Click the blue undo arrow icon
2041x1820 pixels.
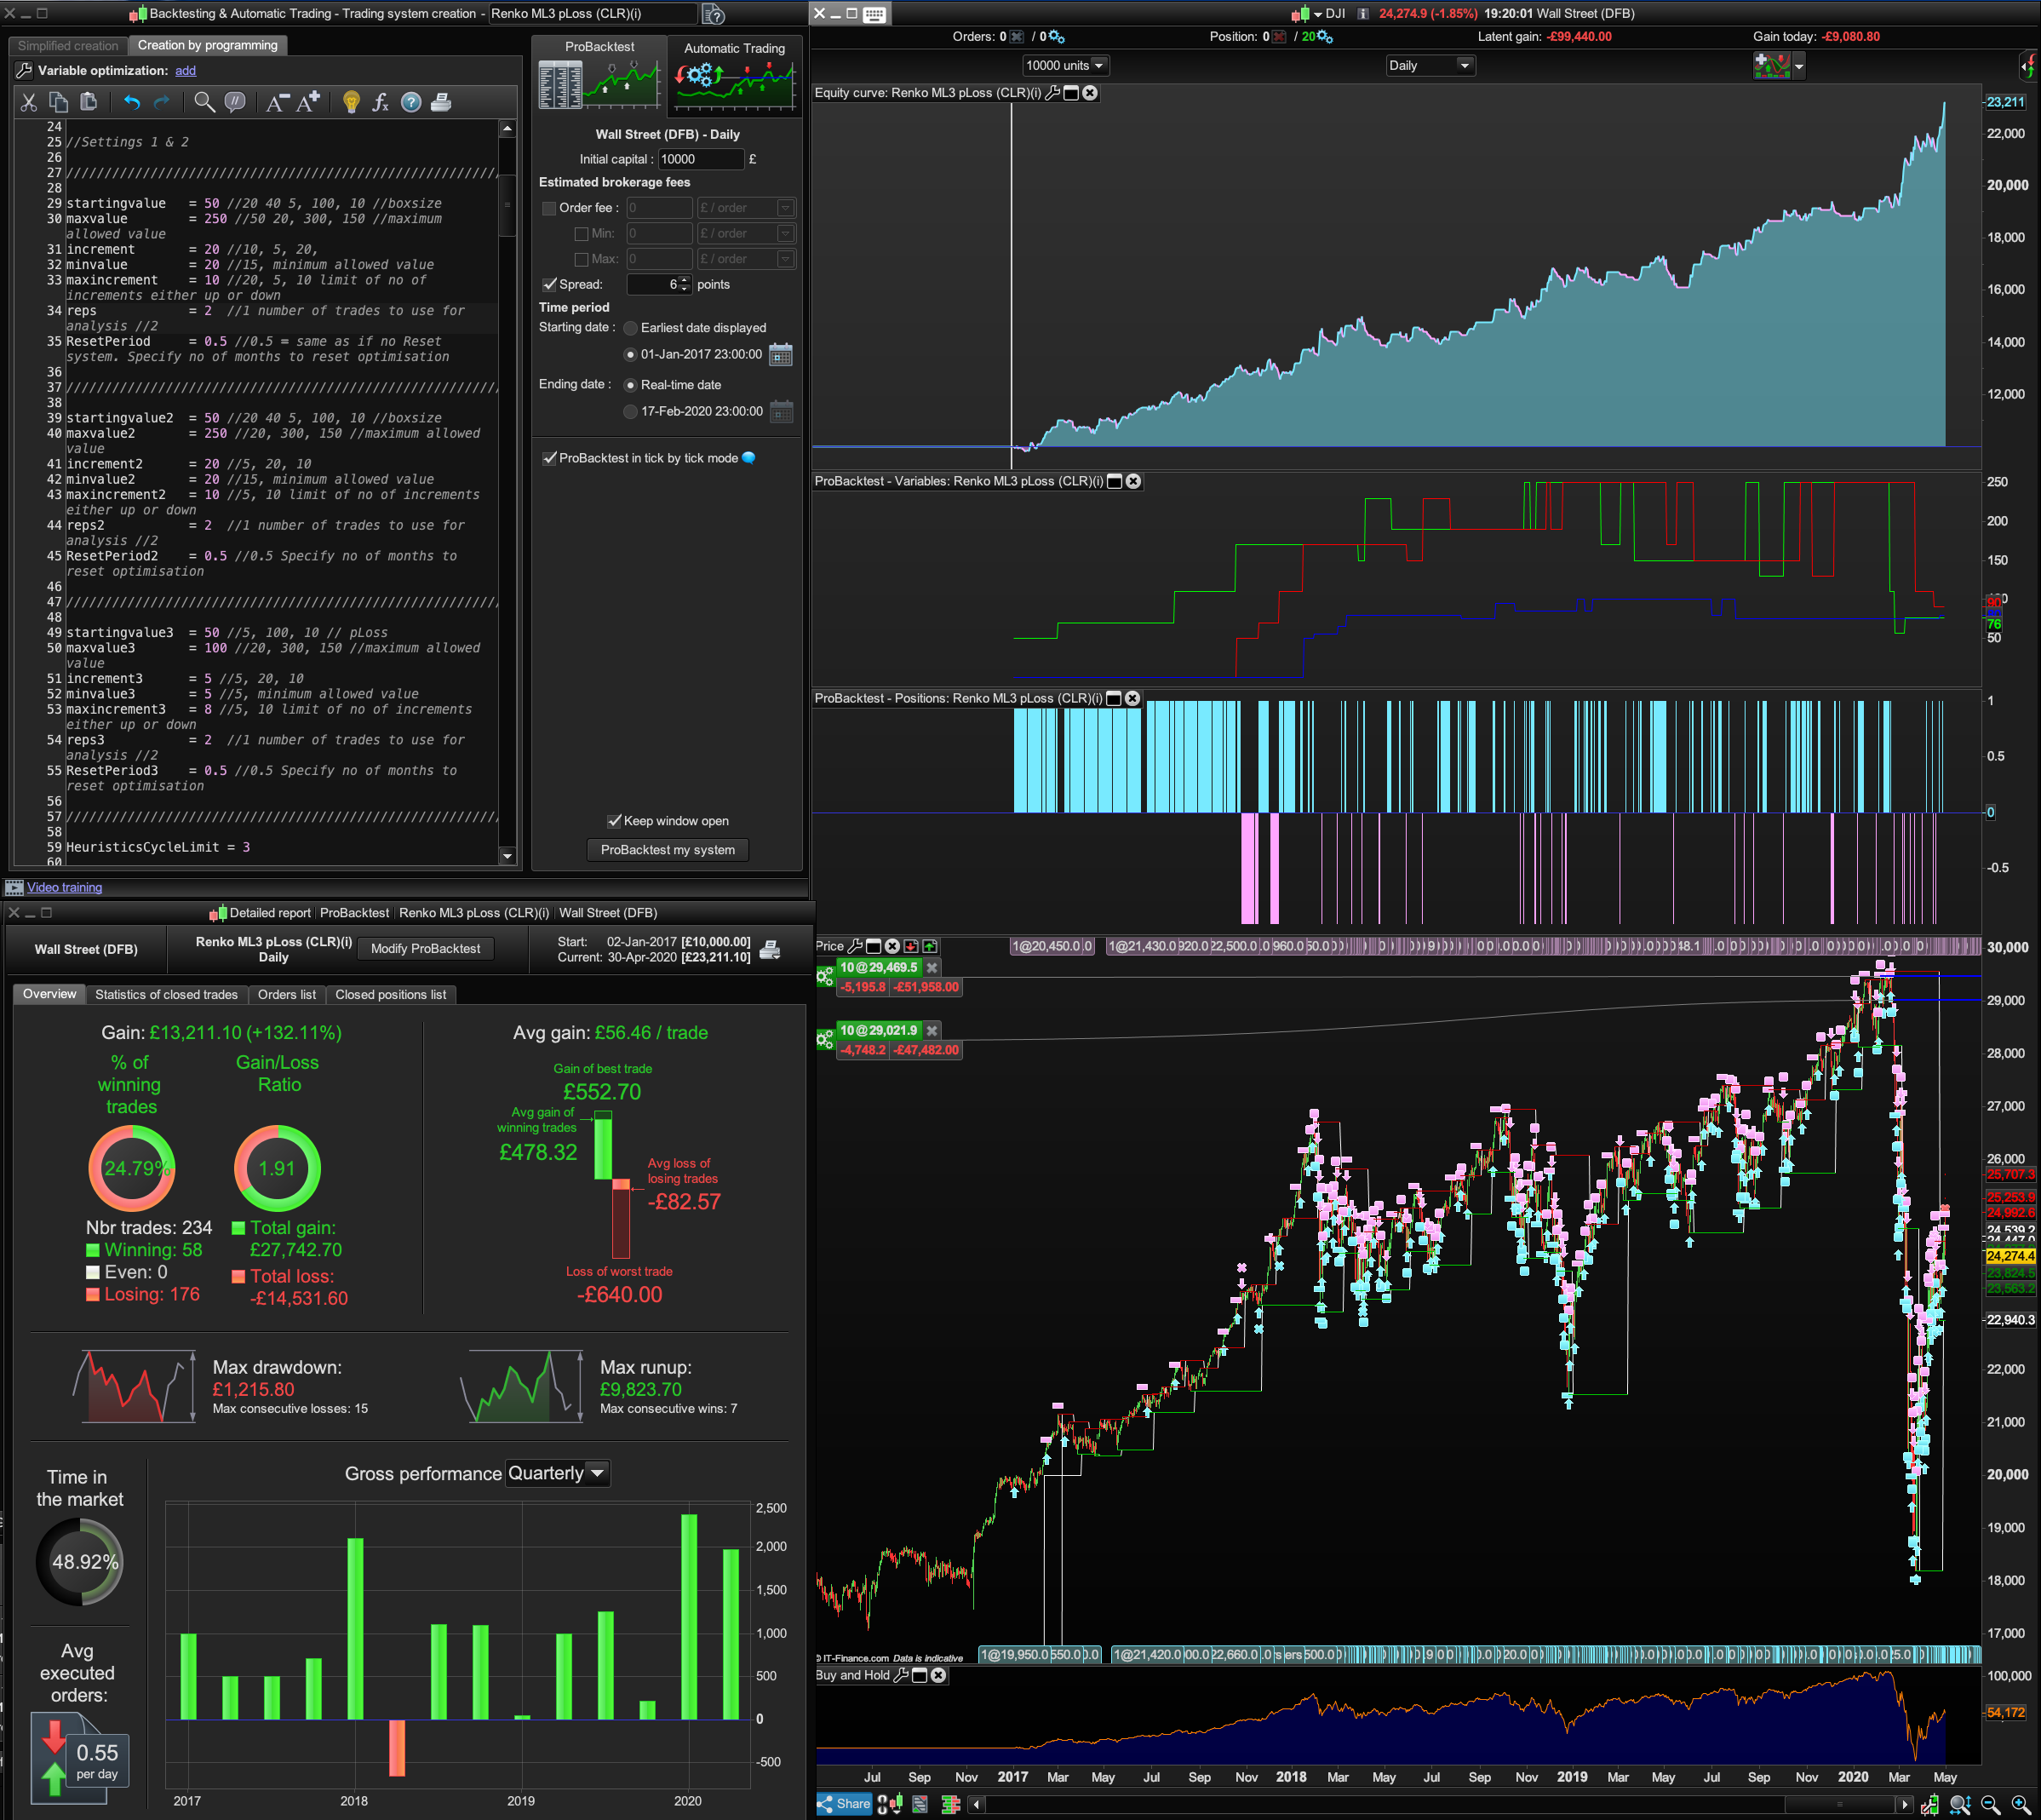(131, 102)
